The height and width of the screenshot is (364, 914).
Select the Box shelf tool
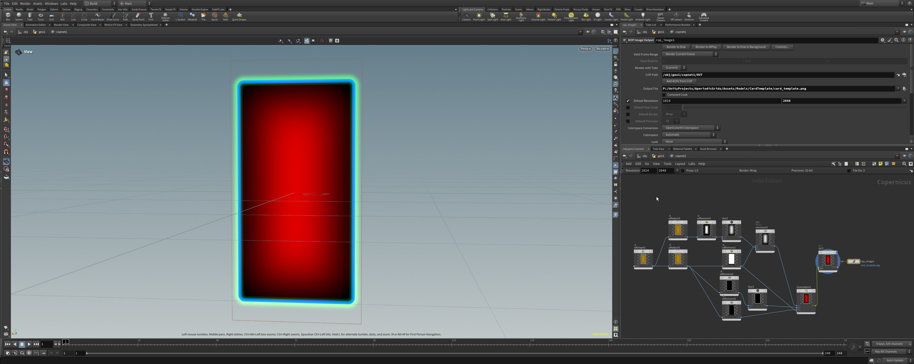(x=8, y=16)
